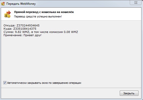This screenshot has height=100, width=143.
Task: Click the empty gray area below the note
Action: click(71, 58)
